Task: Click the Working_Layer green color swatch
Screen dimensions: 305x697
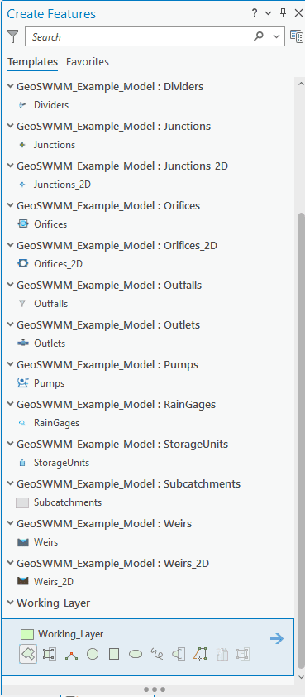Action: [x=27, y=634]
